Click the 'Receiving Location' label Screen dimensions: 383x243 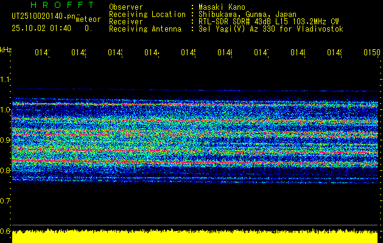coord(147,15)
